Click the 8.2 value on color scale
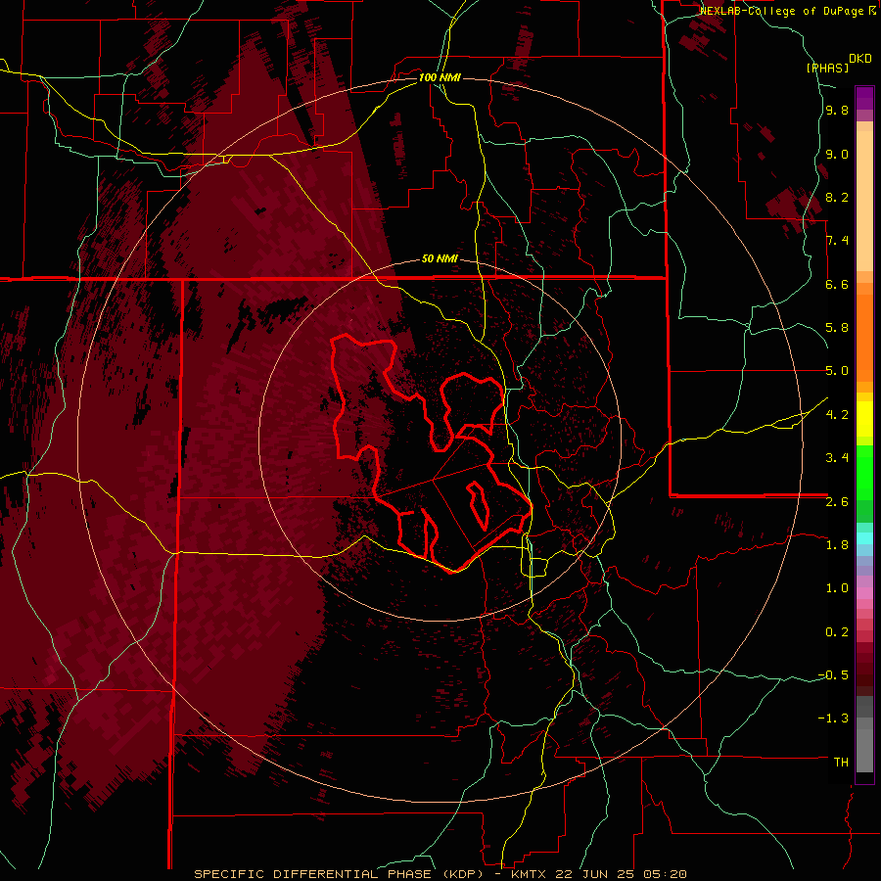 (837, 198)
